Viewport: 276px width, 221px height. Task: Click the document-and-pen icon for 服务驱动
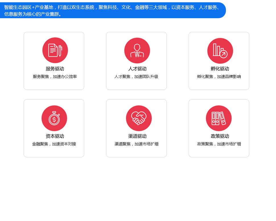(x=55, y=50)
